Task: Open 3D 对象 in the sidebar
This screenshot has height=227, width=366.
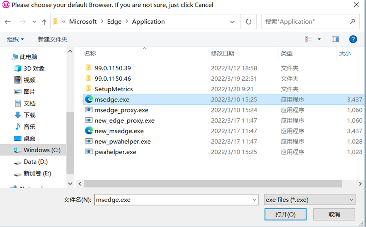Action: pos(34,68)
